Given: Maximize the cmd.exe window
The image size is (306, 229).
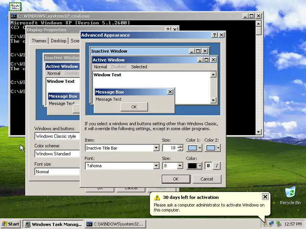Looking at the screenshot, I should click(252, 16).
